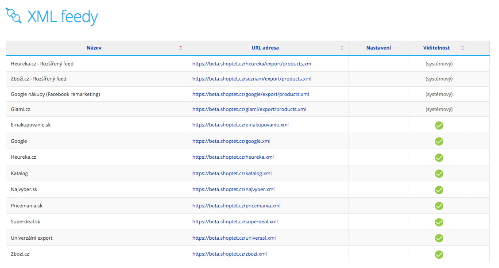
Task: Toggle visibility checkmark for Google feed
Action: pos(439,141)
